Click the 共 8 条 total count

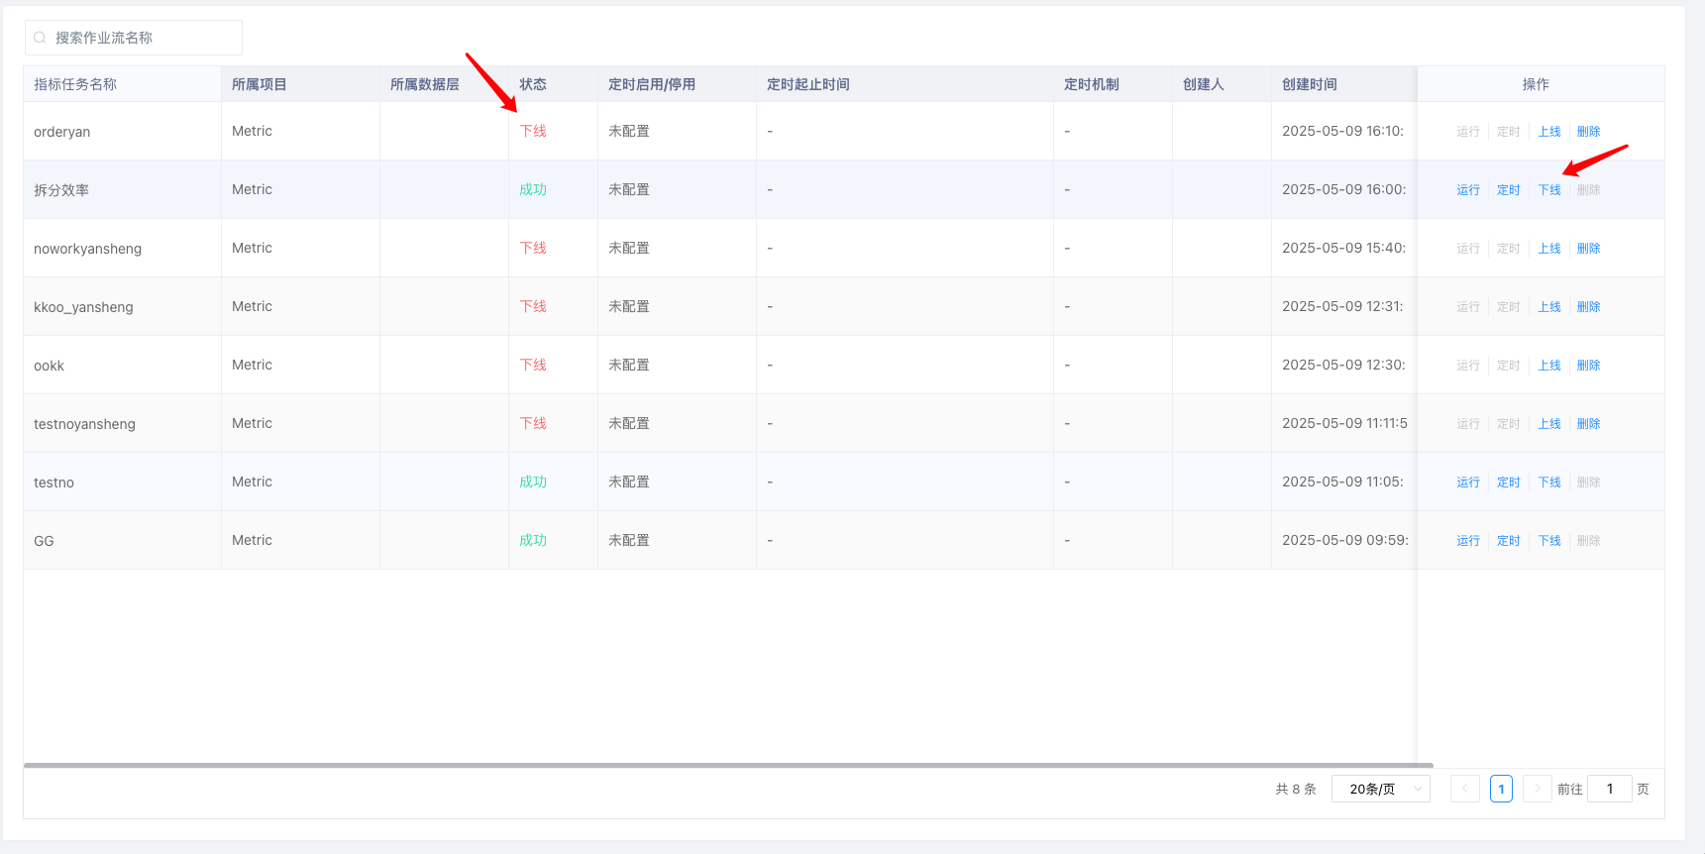pos(1296,789)
